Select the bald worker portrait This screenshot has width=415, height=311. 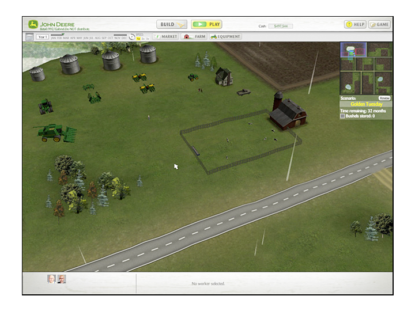point(52,279)
